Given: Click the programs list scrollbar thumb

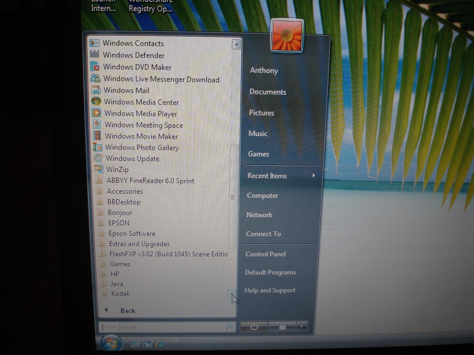Looking at the screenshot, I should click(x=234, y=197).
